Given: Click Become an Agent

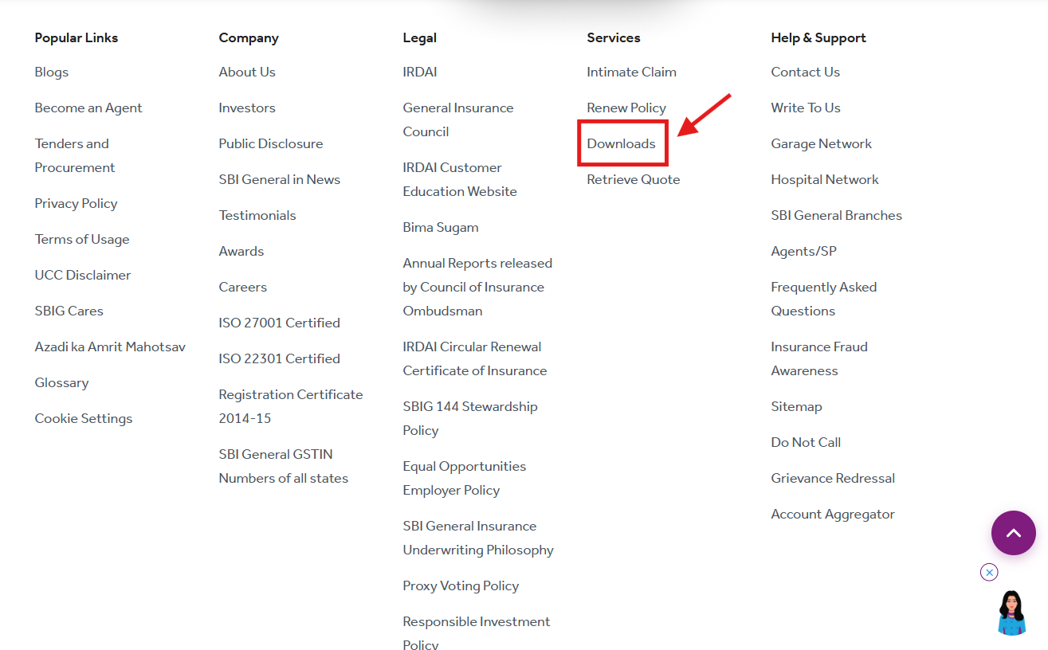Looking at the screenshot, I should [88, 108].
